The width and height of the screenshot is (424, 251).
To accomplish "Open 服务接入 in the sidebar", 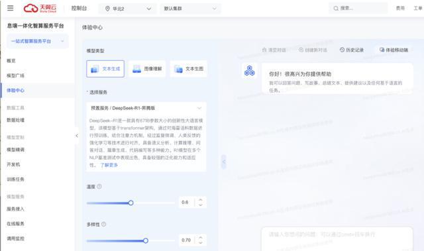I will click(15, 209).
